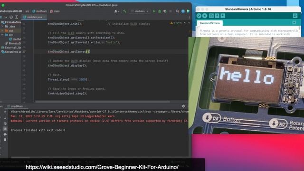Open the oledMain run configuration dropdown
This screenshot has width=304, height=171.
pos(140,11)
